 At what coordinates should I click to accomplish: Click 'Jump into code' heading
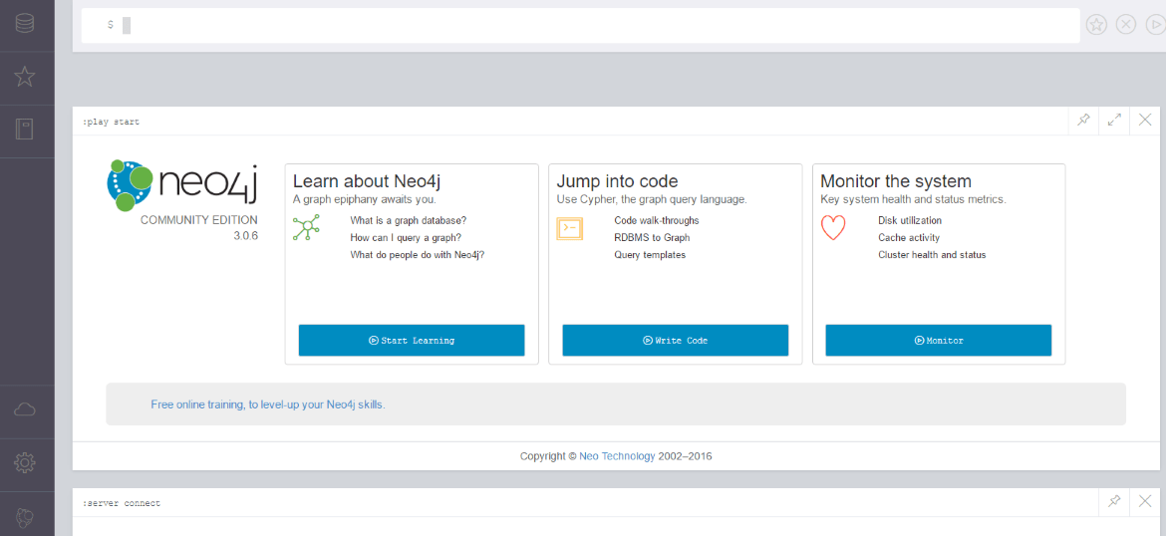pos(617,181)
